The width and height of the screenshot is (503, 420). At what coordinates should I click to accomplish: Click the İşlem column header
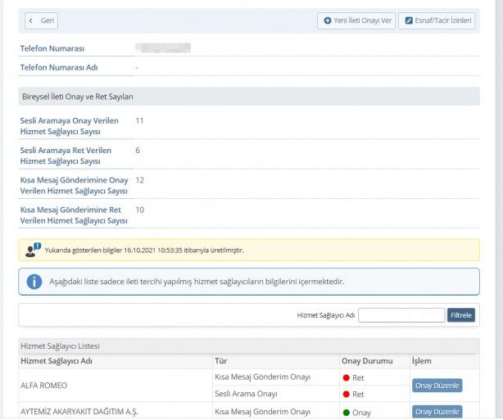[421, 361]
